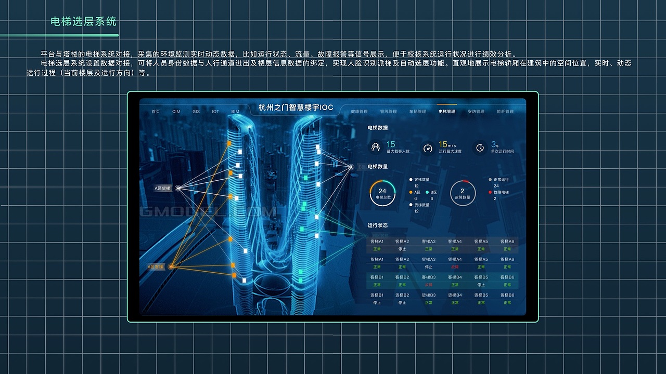
Task: Open the 安防管理 tab
Action: click(x=476, y=112)
